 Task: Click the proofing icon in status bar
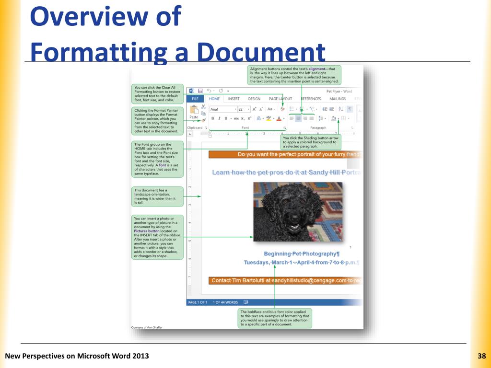[x=246, y=302]
